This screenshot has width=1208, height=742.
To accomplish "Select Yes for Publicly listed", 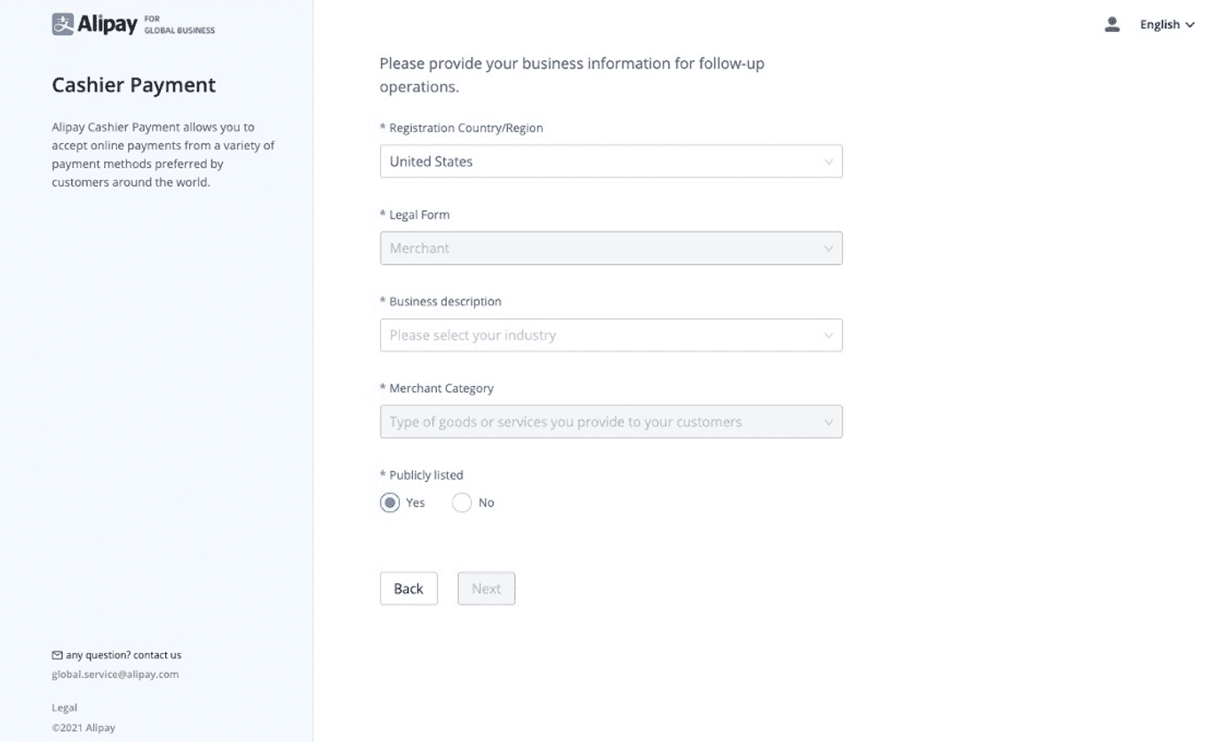I will pos(389,502).
